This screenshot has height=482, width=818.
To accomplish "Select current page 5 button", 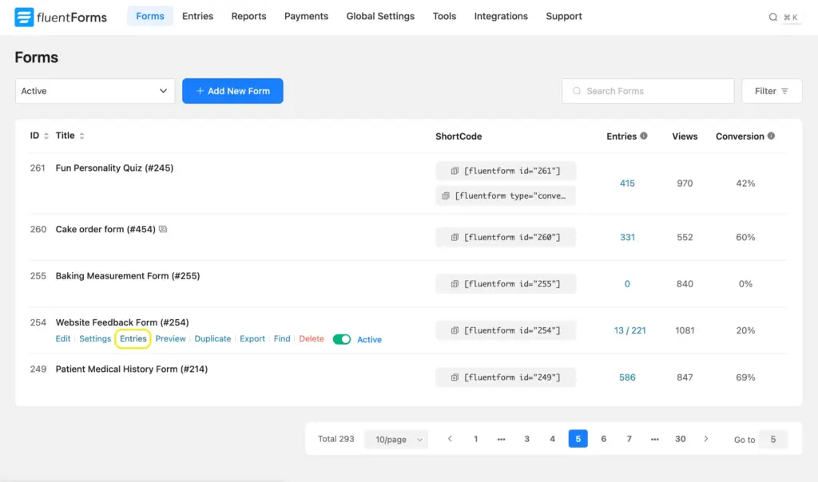I will point(578,439).
